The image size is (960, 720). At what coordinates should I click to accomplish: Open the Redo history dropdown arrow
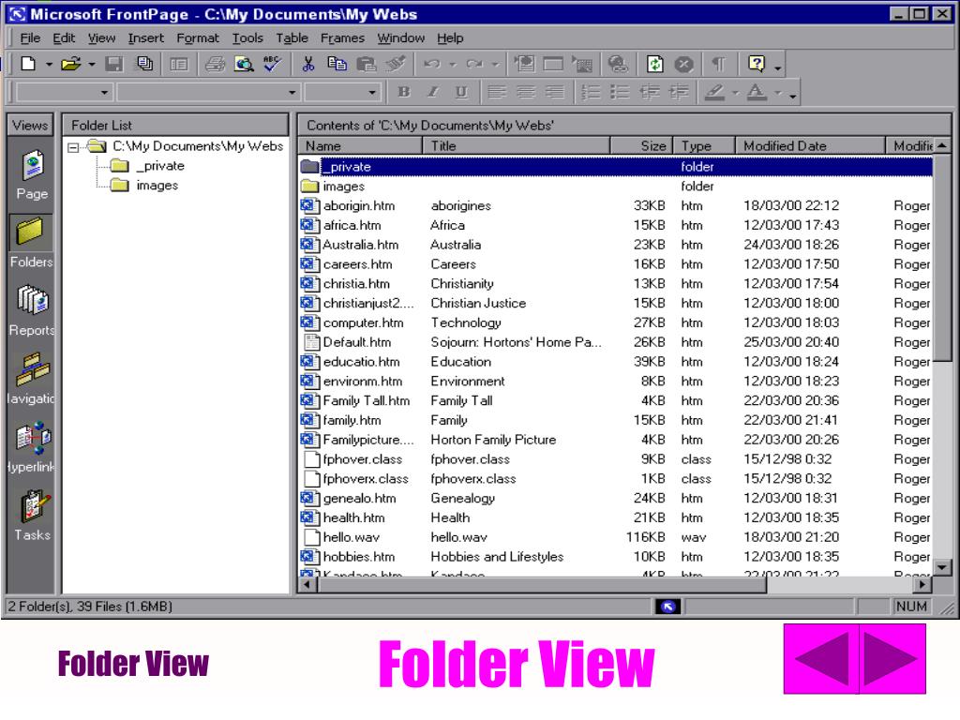[x=495, y=64]
